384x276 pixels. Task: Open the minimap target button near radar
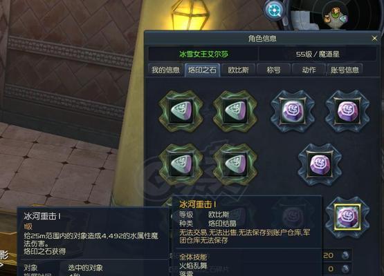(x=275, y=10)
